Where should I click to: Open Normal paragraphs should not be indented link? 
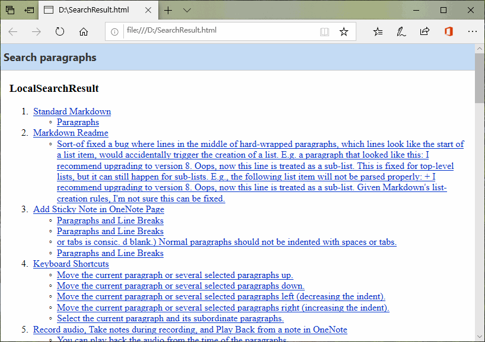tap(226, 242)
